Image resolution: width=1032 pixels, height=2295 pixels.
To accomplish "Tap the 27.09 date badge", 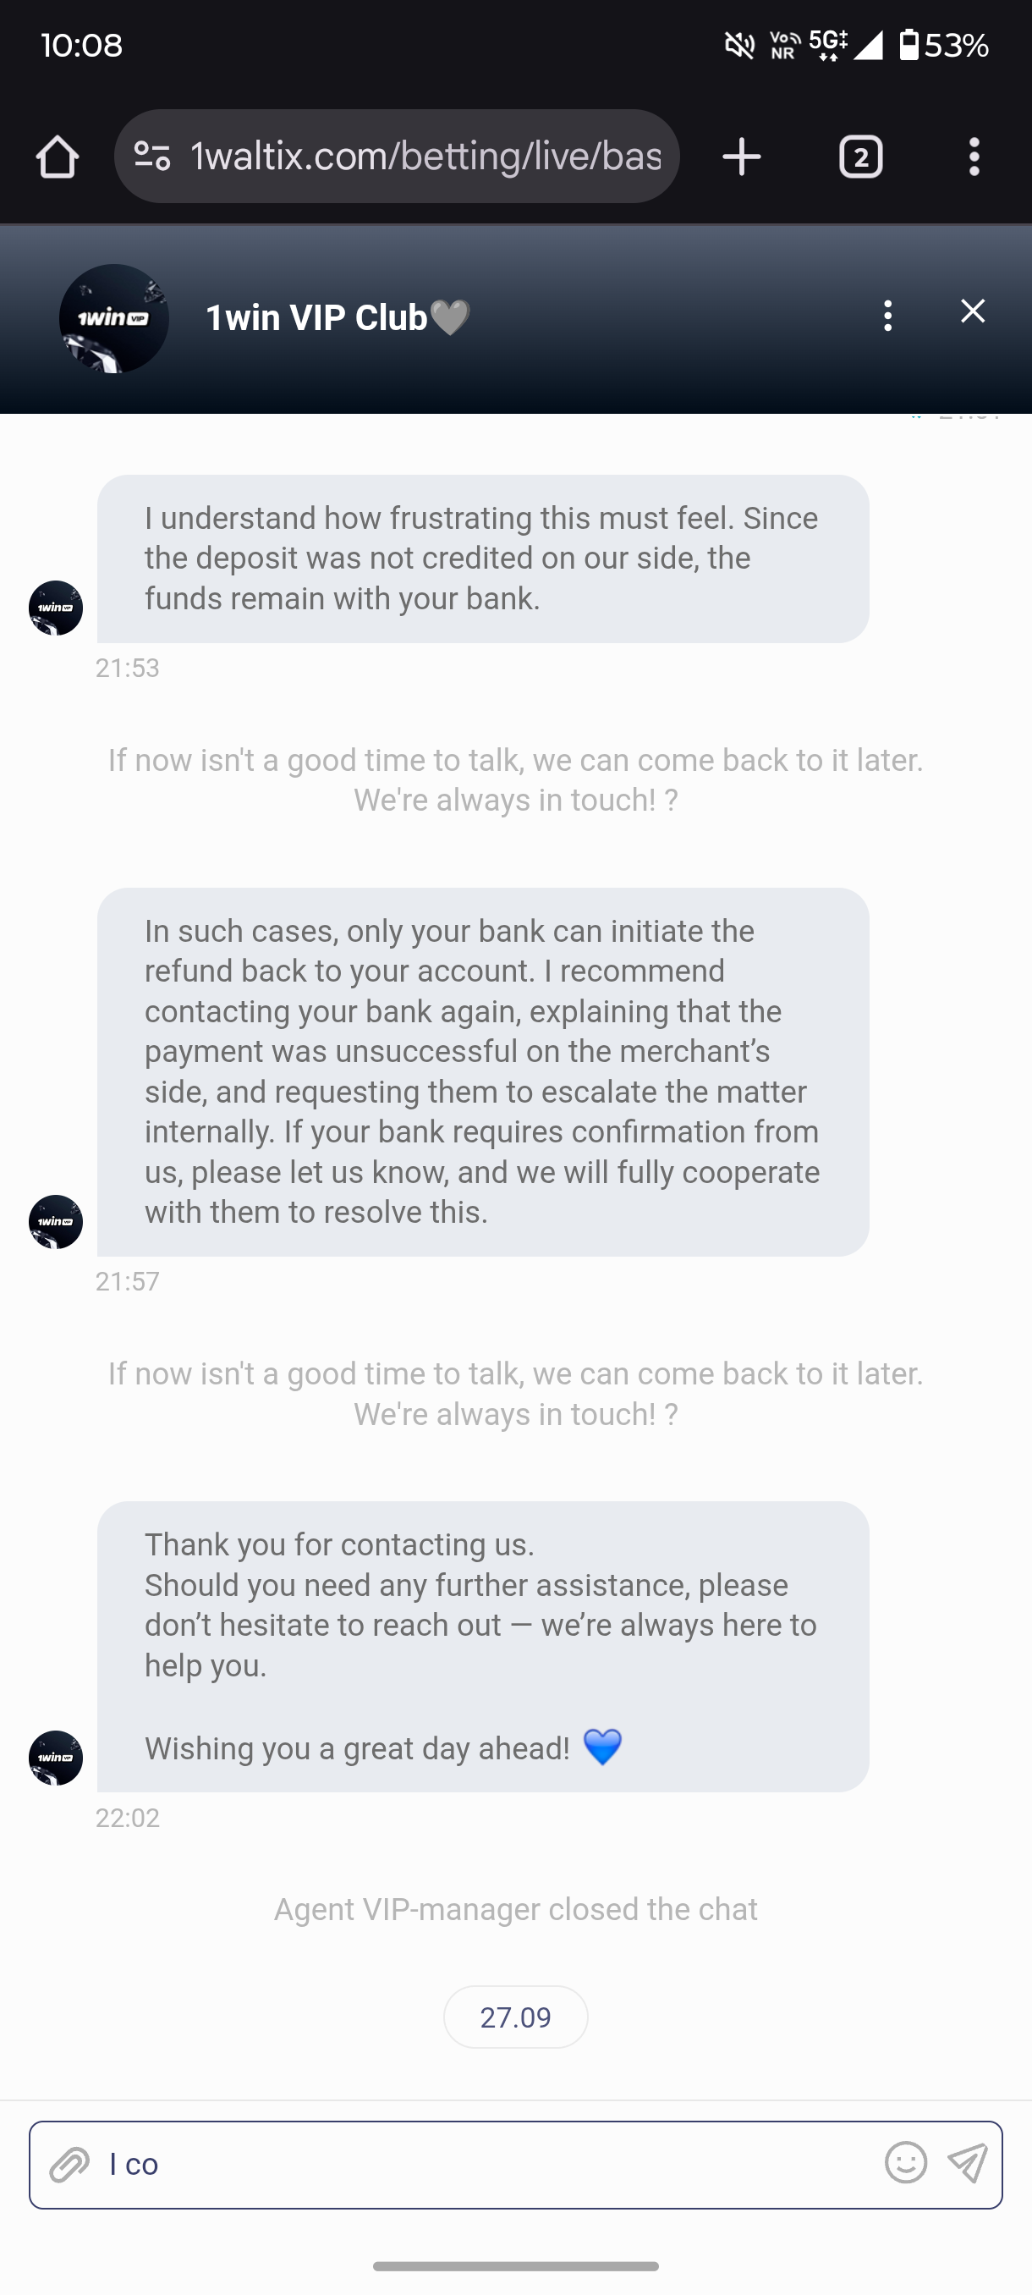I will point(515,2017).
